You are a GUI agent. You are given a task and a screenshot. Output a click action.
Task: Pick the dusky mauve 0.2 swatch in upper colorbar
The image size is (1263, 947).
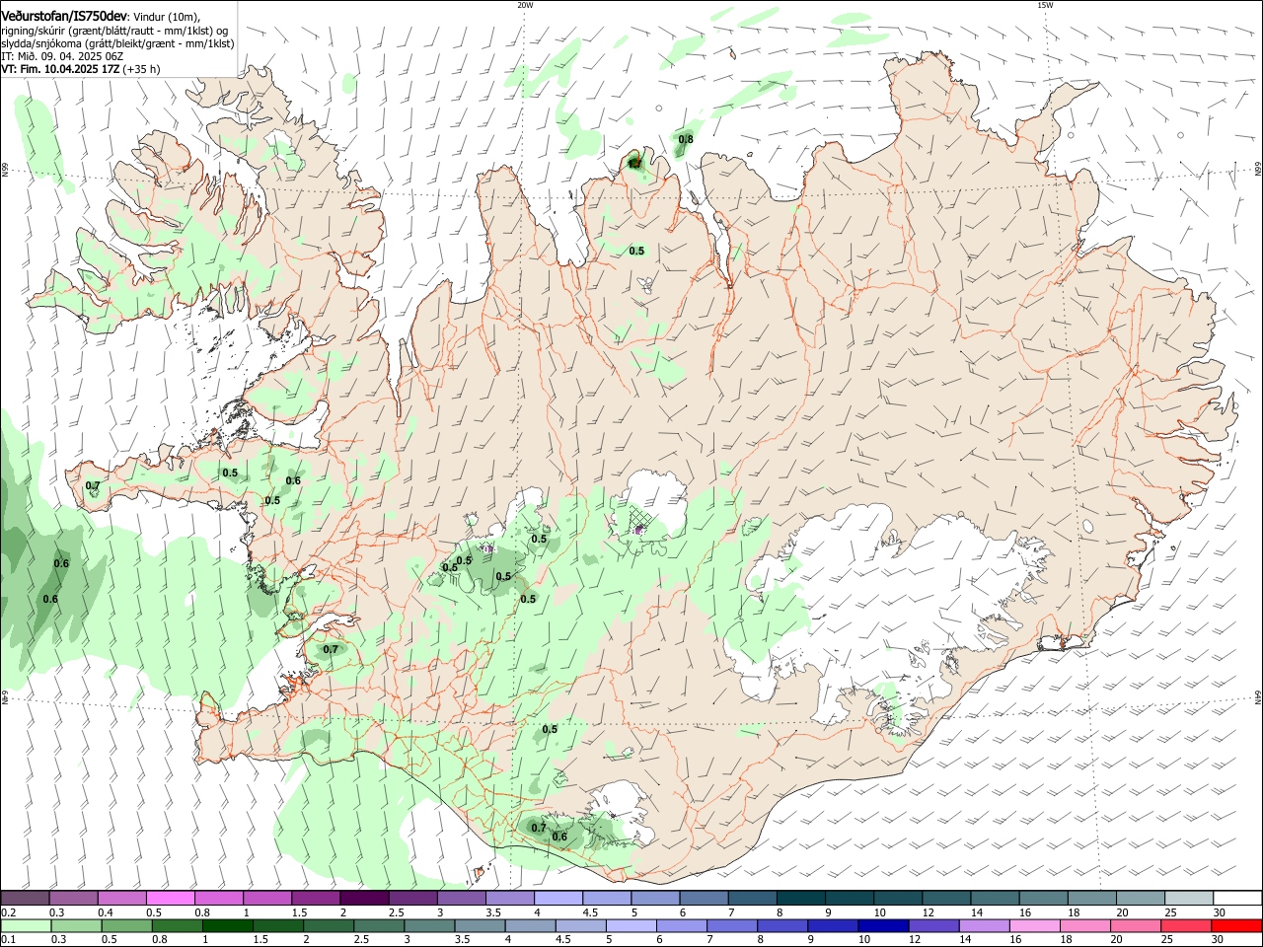click(x=25, y=899)
